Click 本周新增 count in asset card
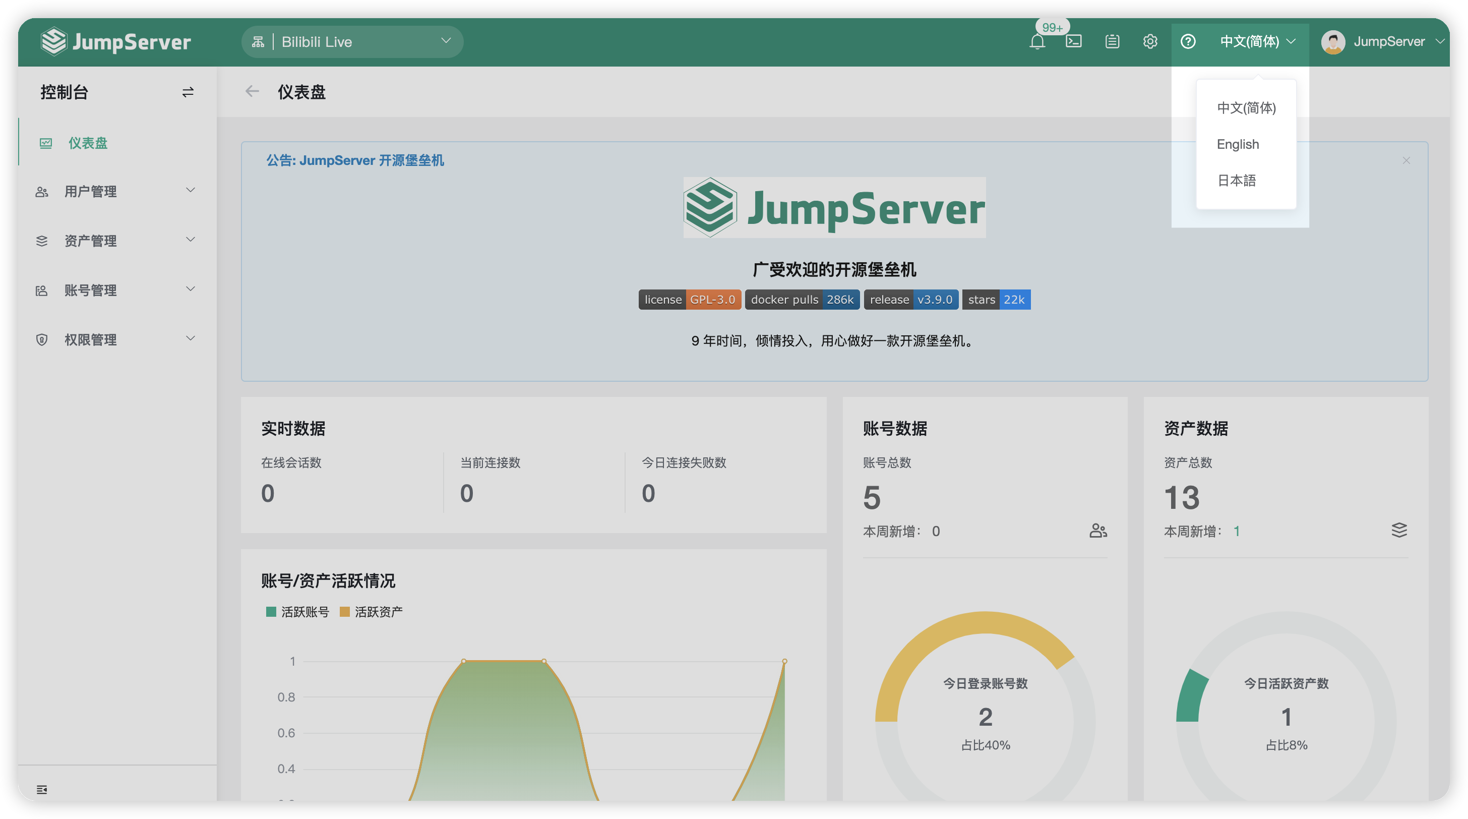 [x=1237, y=531]
